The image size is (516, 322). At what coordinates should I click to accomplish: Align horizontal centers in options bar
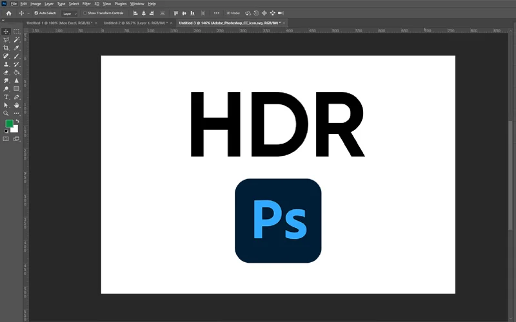(143, 13)
